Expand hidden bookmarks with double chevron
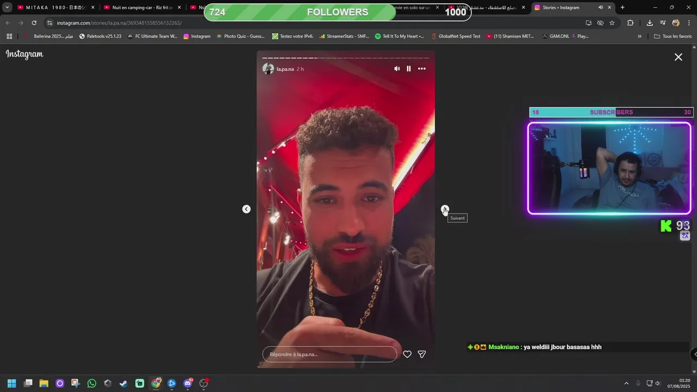697x392 pixels. coord(639,36)
